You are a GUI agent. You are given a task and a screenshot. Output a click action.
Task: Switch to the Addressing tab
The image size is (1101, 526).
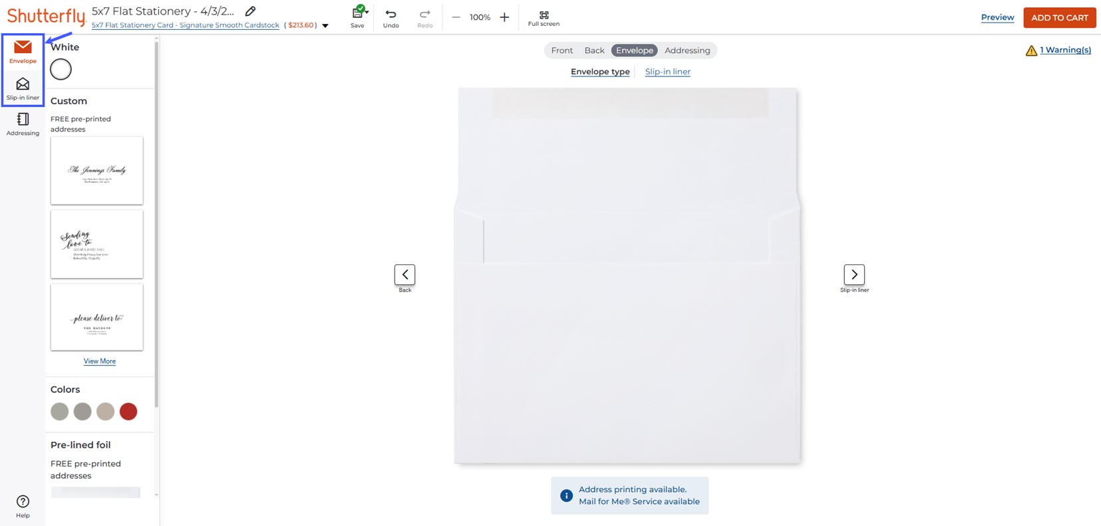pyautogui.click(x=687, y=50)
